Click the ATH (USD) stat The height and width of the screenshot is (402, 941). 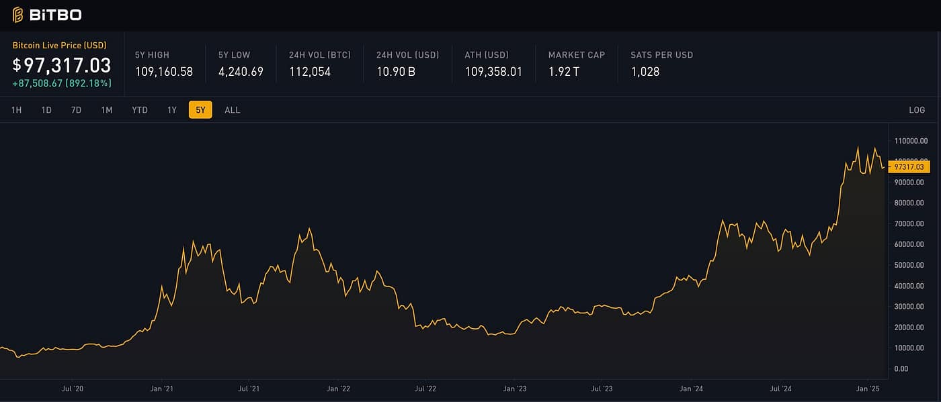(x=493, y=64)
